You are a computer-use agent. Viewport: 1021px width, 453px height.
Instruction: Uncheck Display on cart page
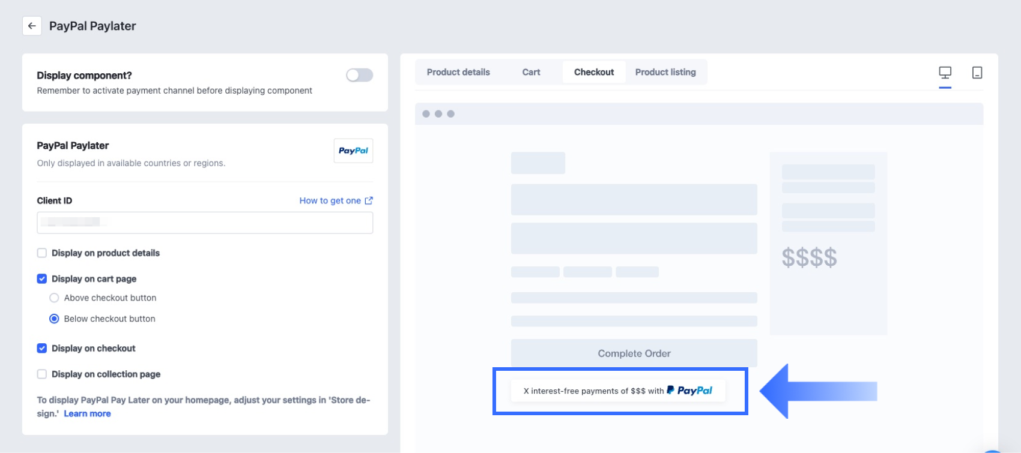pyautogui.click(x=42, y=279)
